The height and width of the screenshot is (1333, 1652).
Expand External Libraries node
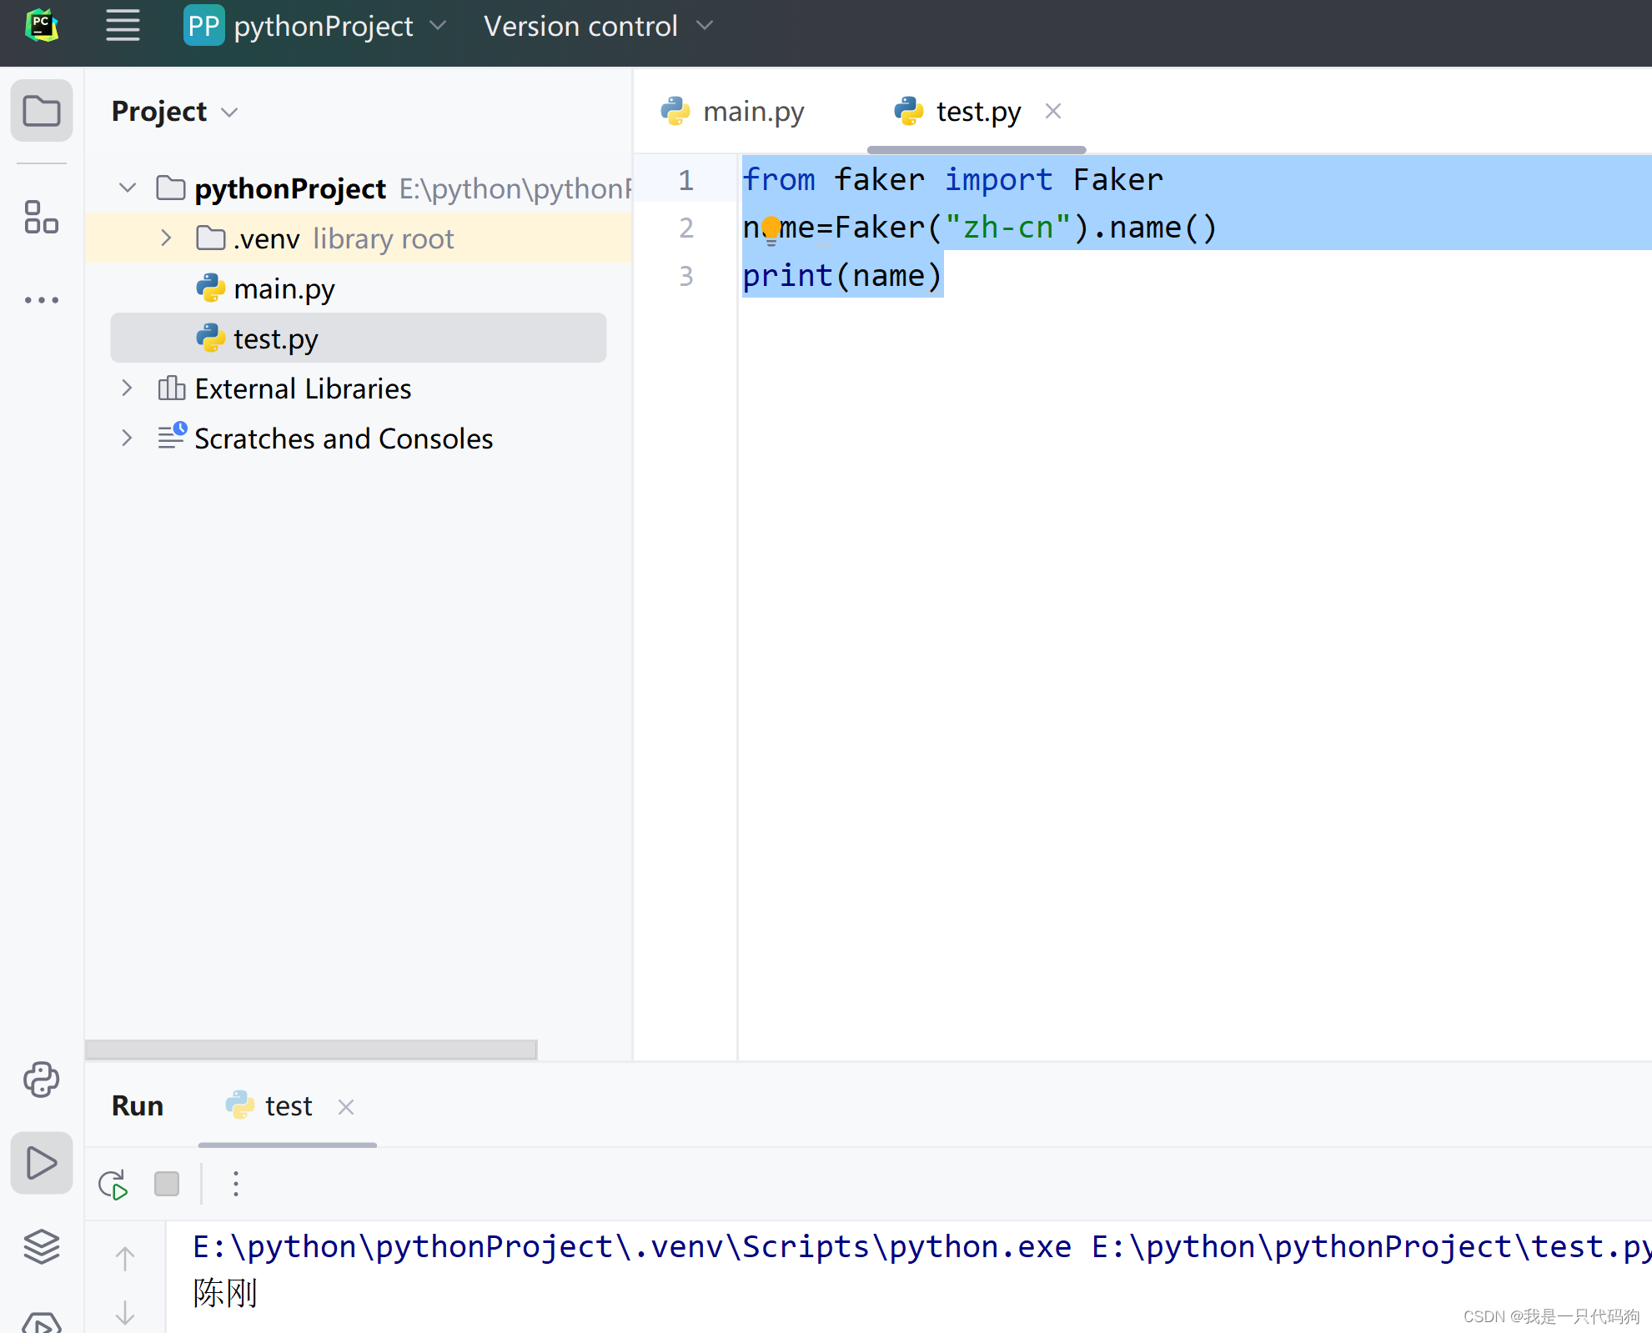point(127,388)
